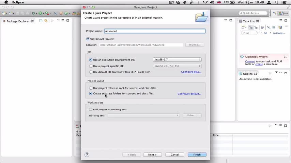The width and height of the screenshot is (291, 163).
Task: Enable Add project to working sets
Action: pyautogui.click(x=90, y=109)
